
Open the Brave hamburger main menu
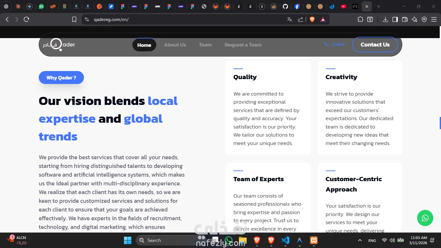pyautogui.click(x=434, y=19)
